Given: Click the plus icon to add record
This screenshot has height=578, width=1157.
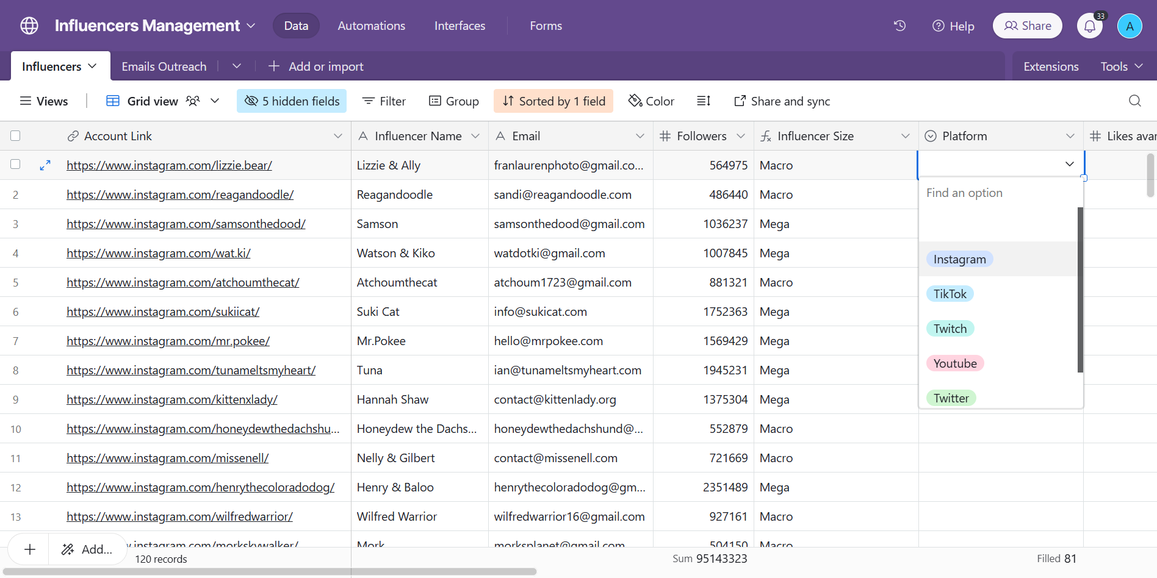Looking at the screenshot, I should tap(29, 549).
